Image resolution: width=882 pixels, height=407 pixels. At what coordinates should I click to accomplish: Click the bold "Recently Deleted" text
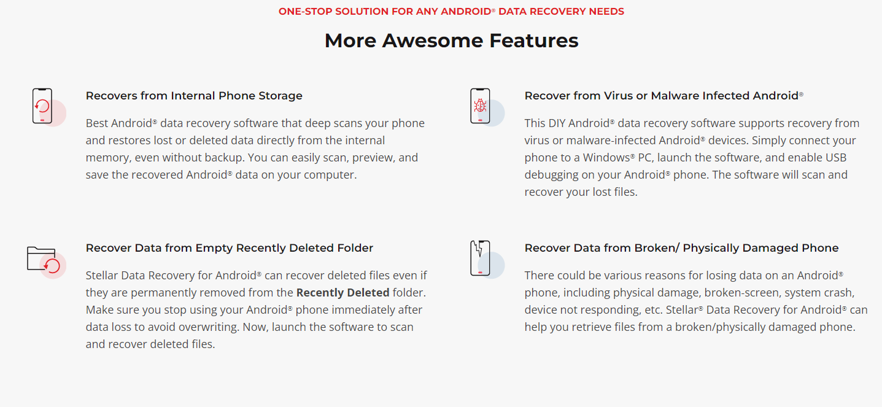pos(342,292)
